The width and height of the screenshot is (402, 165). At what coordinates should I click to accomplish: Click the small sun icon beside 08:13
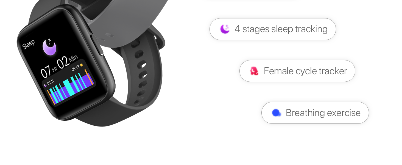tap(81, 65)
